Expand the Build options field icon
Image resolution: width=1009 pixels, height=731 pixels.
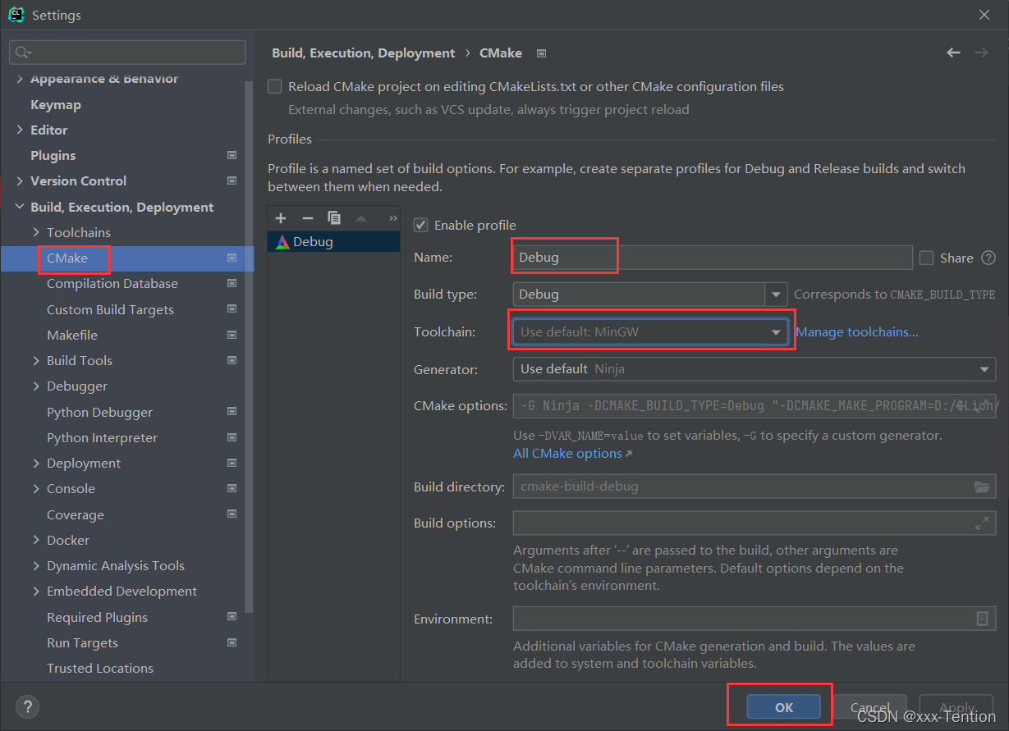pyautogui.click(x=982, y=523)
